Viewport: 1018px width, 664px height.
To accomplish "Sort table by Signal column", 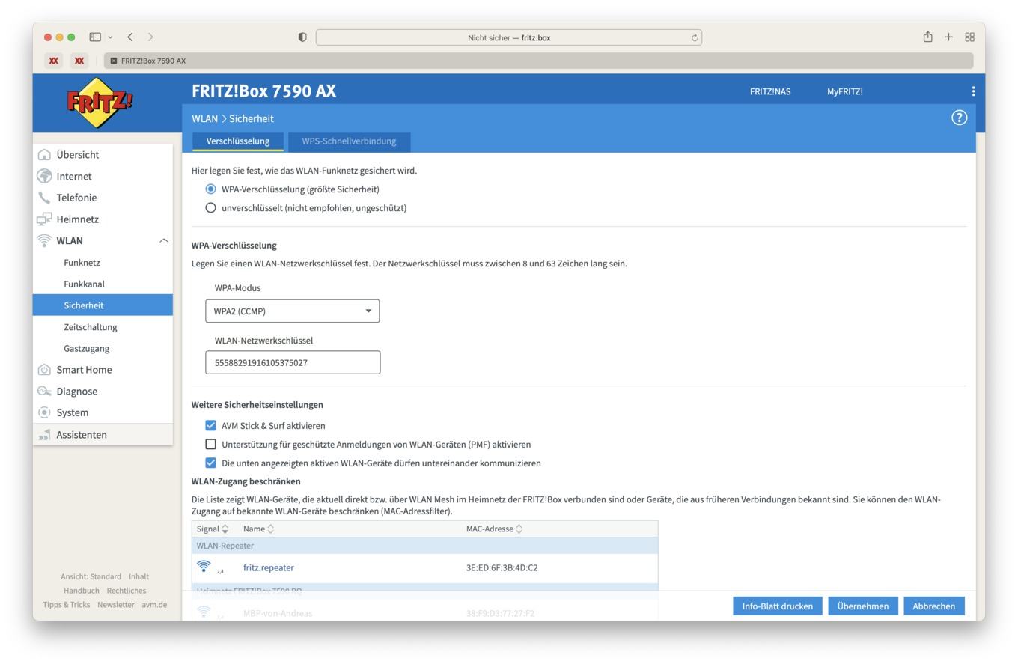I will (213, 529).
